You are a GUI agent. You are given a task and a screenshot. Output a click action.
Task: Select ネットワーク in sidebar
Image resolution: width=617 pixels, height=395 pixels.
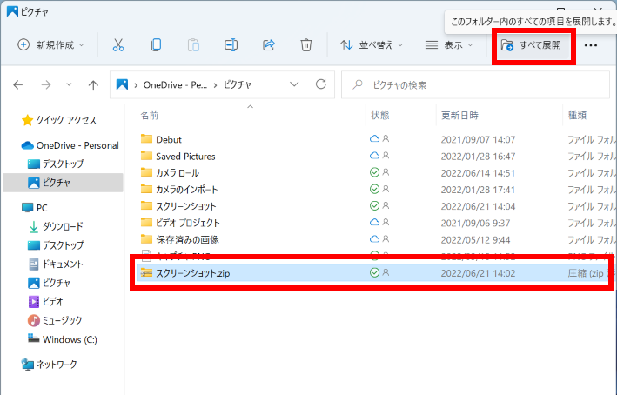coord(50,365)
